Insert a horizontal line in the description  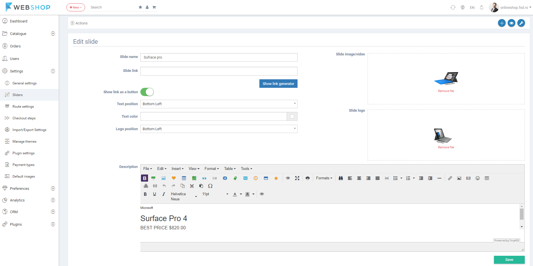coord(439,178)
